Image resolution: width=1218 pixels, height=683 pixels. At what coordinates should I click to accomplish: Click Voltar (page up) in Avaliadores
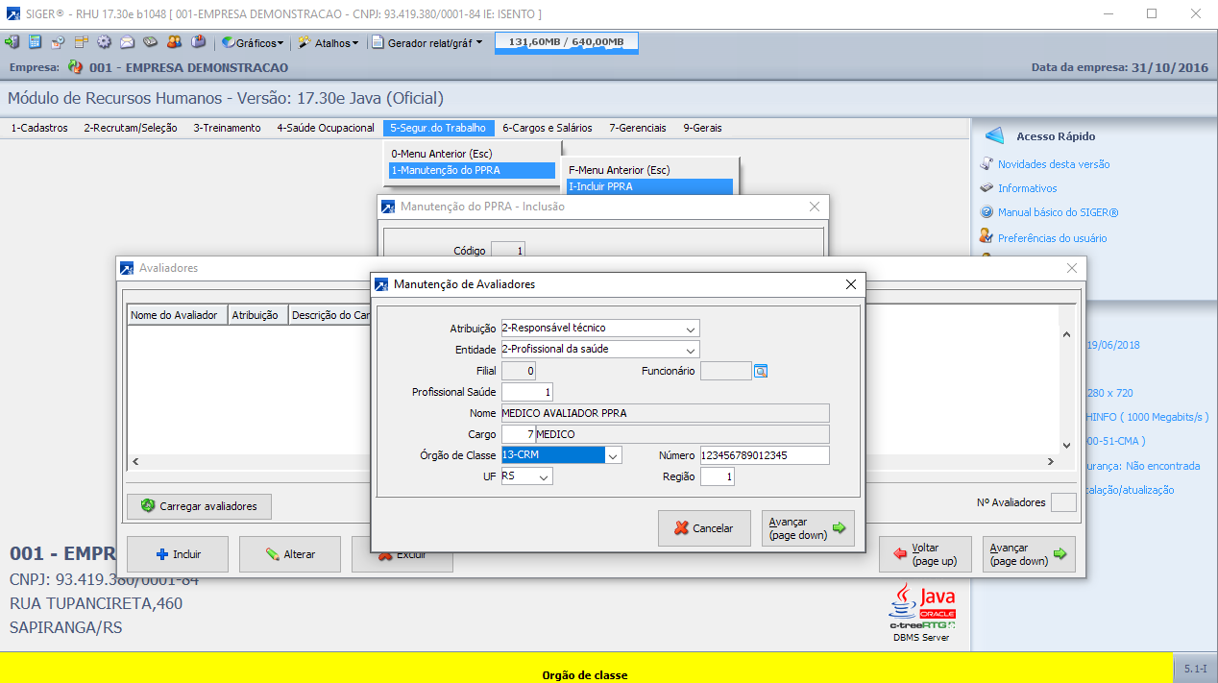pyautogui.click(x=925, y=554)
